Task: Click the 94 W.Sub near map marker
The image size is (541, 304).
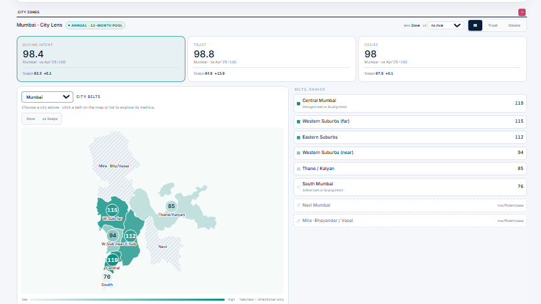Action: click(x=113, y=236)
